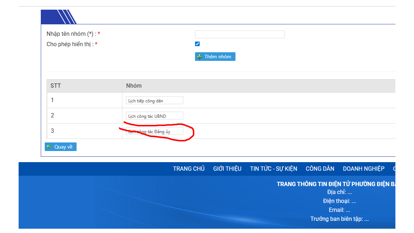Select the Lịch công tác UBND field
Screen dimensions: 414x233
(154, 116)
